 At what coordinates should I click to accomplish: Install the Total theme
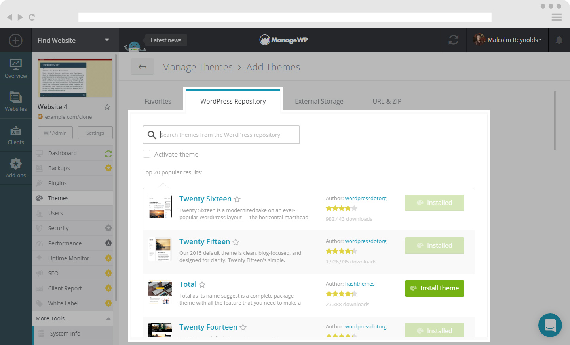pos(435,288)
